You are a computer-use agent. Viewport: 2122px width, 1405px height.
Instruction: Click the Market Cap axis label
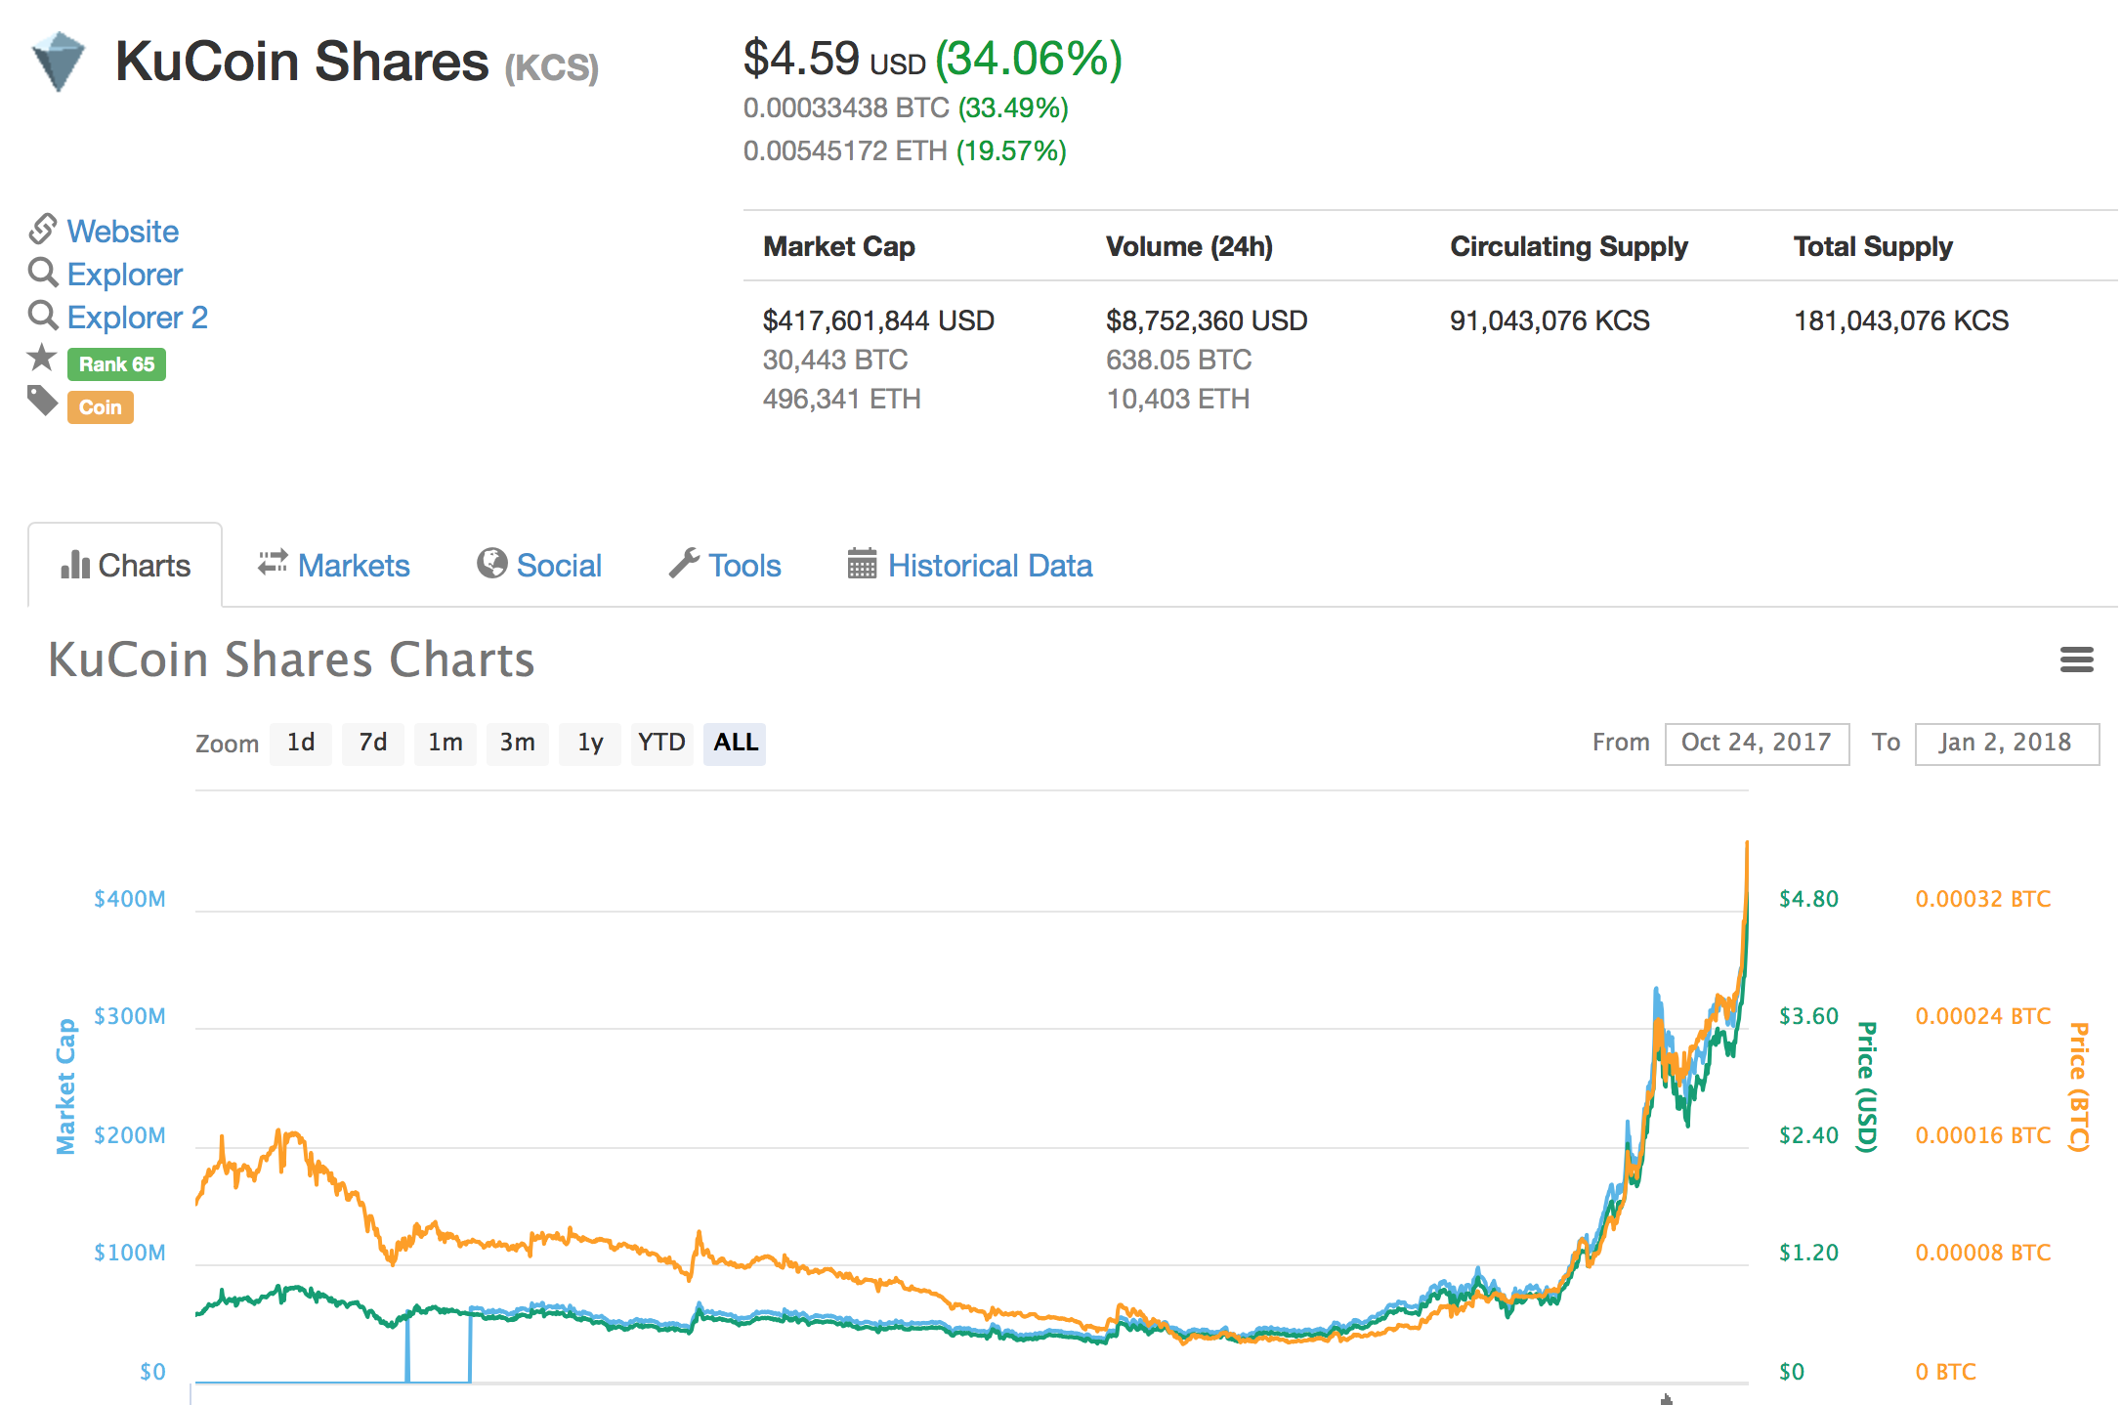pos(65,1086)
